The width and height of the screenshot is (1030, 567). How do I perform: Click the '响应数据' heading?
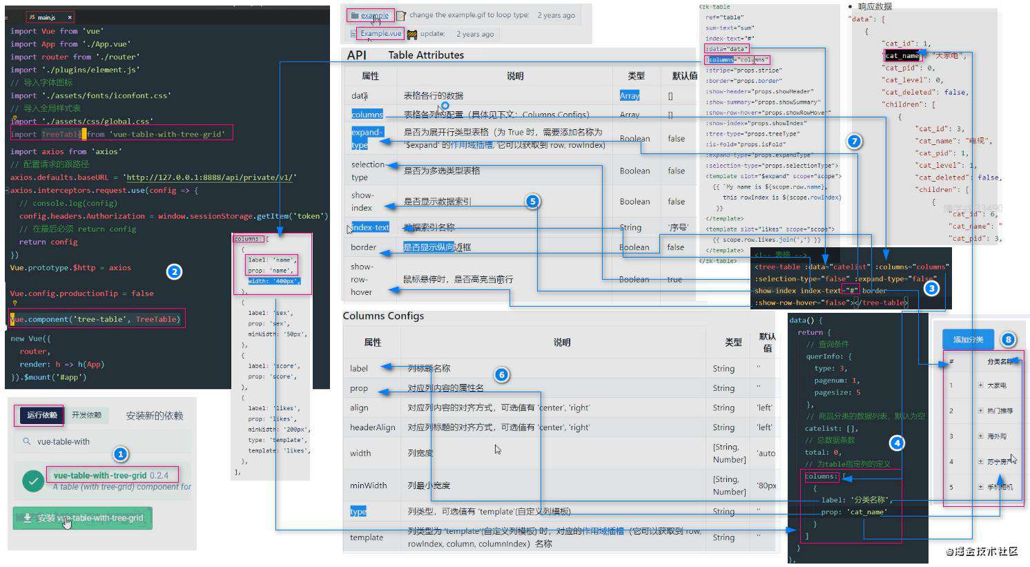pos(875,6)
